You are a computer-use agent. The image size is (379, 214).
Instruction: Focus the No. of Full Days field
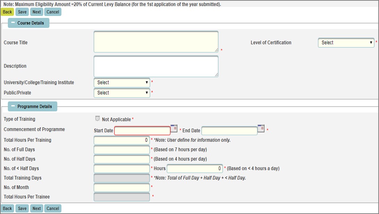coord(122,150)
